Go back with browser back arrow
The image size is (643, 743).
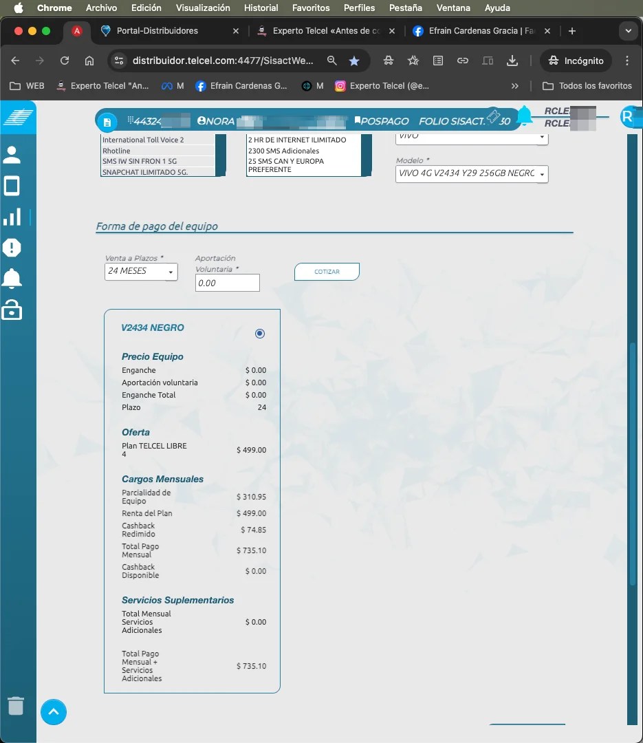tap(15, 61)
